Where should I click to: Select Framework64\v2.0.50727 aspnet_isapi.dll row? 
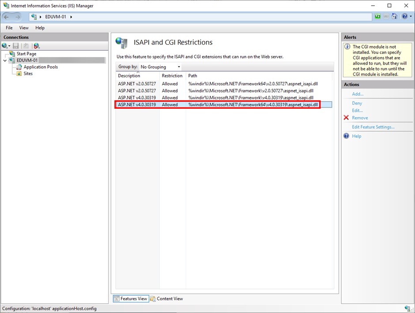224,84
